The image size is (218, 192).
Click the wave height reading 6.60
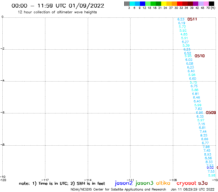[x=193, y=79]
